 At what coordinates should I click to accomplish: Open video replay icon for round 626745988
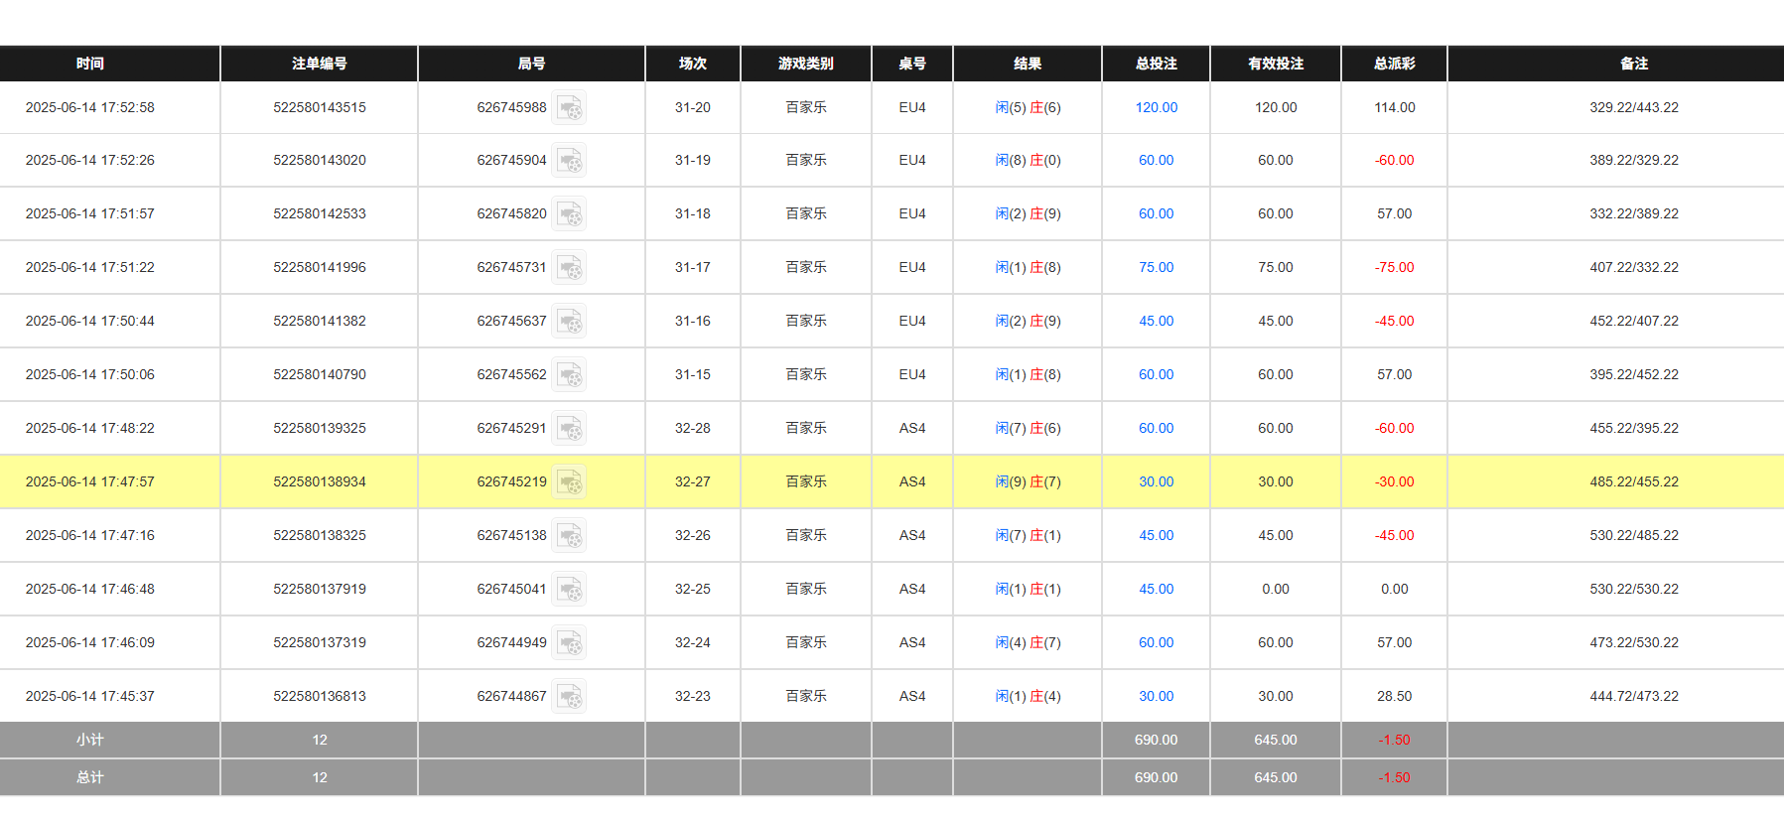click(569, 107)
